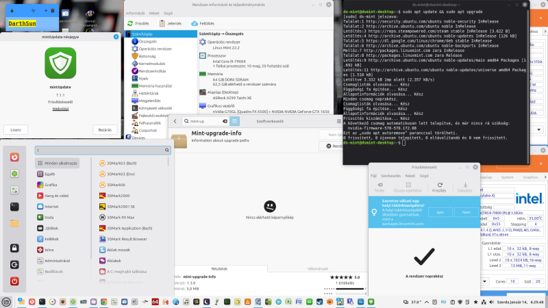Click the mint-up search box in Szoftverkezelő
This screenshot has height=308, width=548.
point(205,121)
